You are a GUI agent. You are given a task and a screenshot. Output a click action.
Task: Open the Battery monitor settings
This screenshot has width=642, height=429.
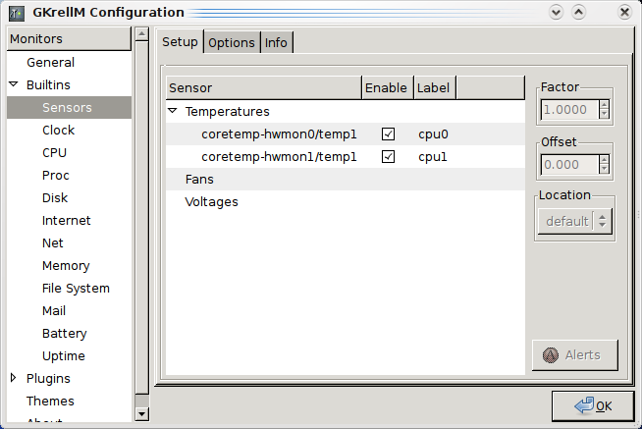[x=64, y=334]
